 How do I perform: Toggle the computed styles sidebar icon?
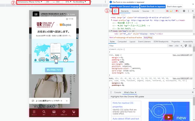click(x=190, y=46)
